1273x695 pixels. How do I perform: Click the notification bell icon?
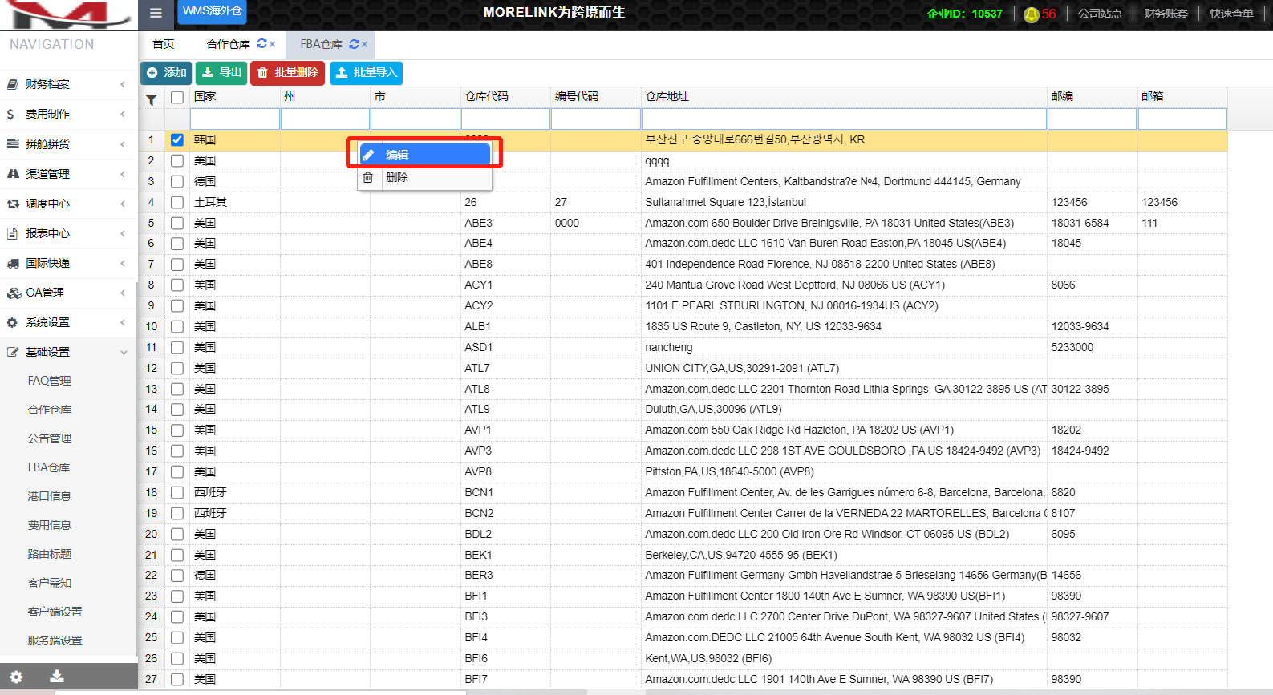tap(1031, 14)
